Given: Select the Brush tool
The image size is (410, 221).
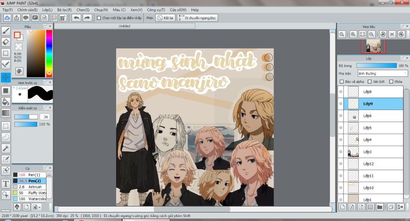Looking at the screenshot, I should (x=6, y=31).
